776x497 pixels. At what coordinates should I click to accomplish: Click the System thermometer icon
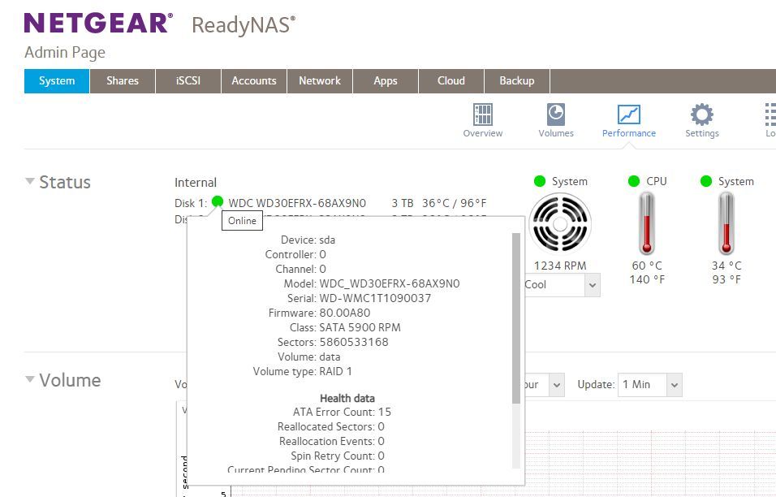pos(726,223)
